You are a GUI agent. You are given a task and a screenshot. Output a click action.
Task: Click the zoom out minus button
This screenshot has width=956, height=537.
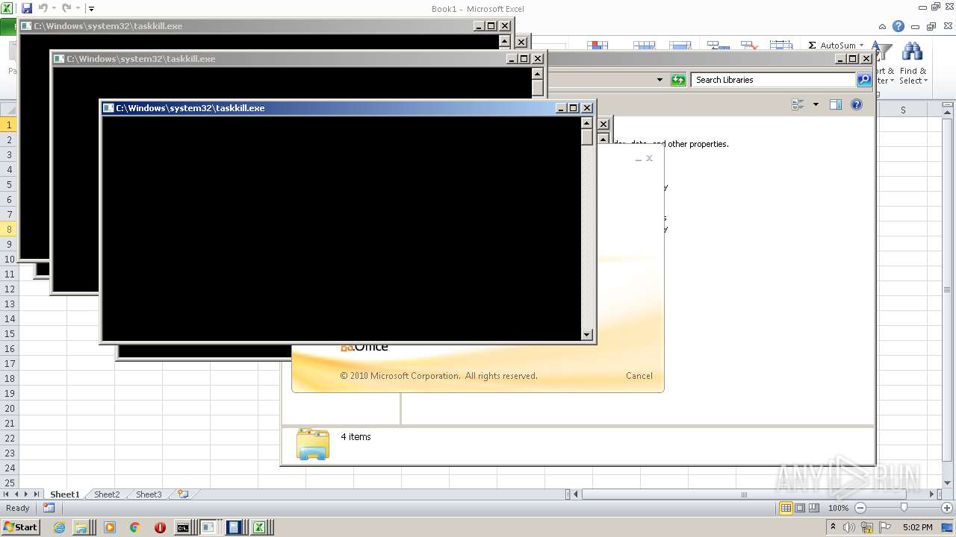coord(860,508)
